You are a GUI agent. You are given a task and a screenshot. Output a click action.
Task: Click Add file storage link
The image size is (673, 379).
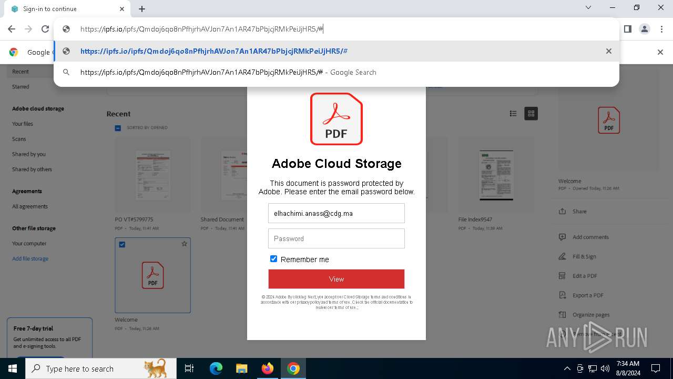pos(30,259)
